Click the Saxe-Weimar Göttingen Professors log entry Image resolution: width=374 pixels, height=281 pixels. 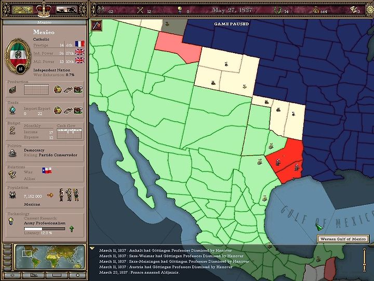[171, 256]
